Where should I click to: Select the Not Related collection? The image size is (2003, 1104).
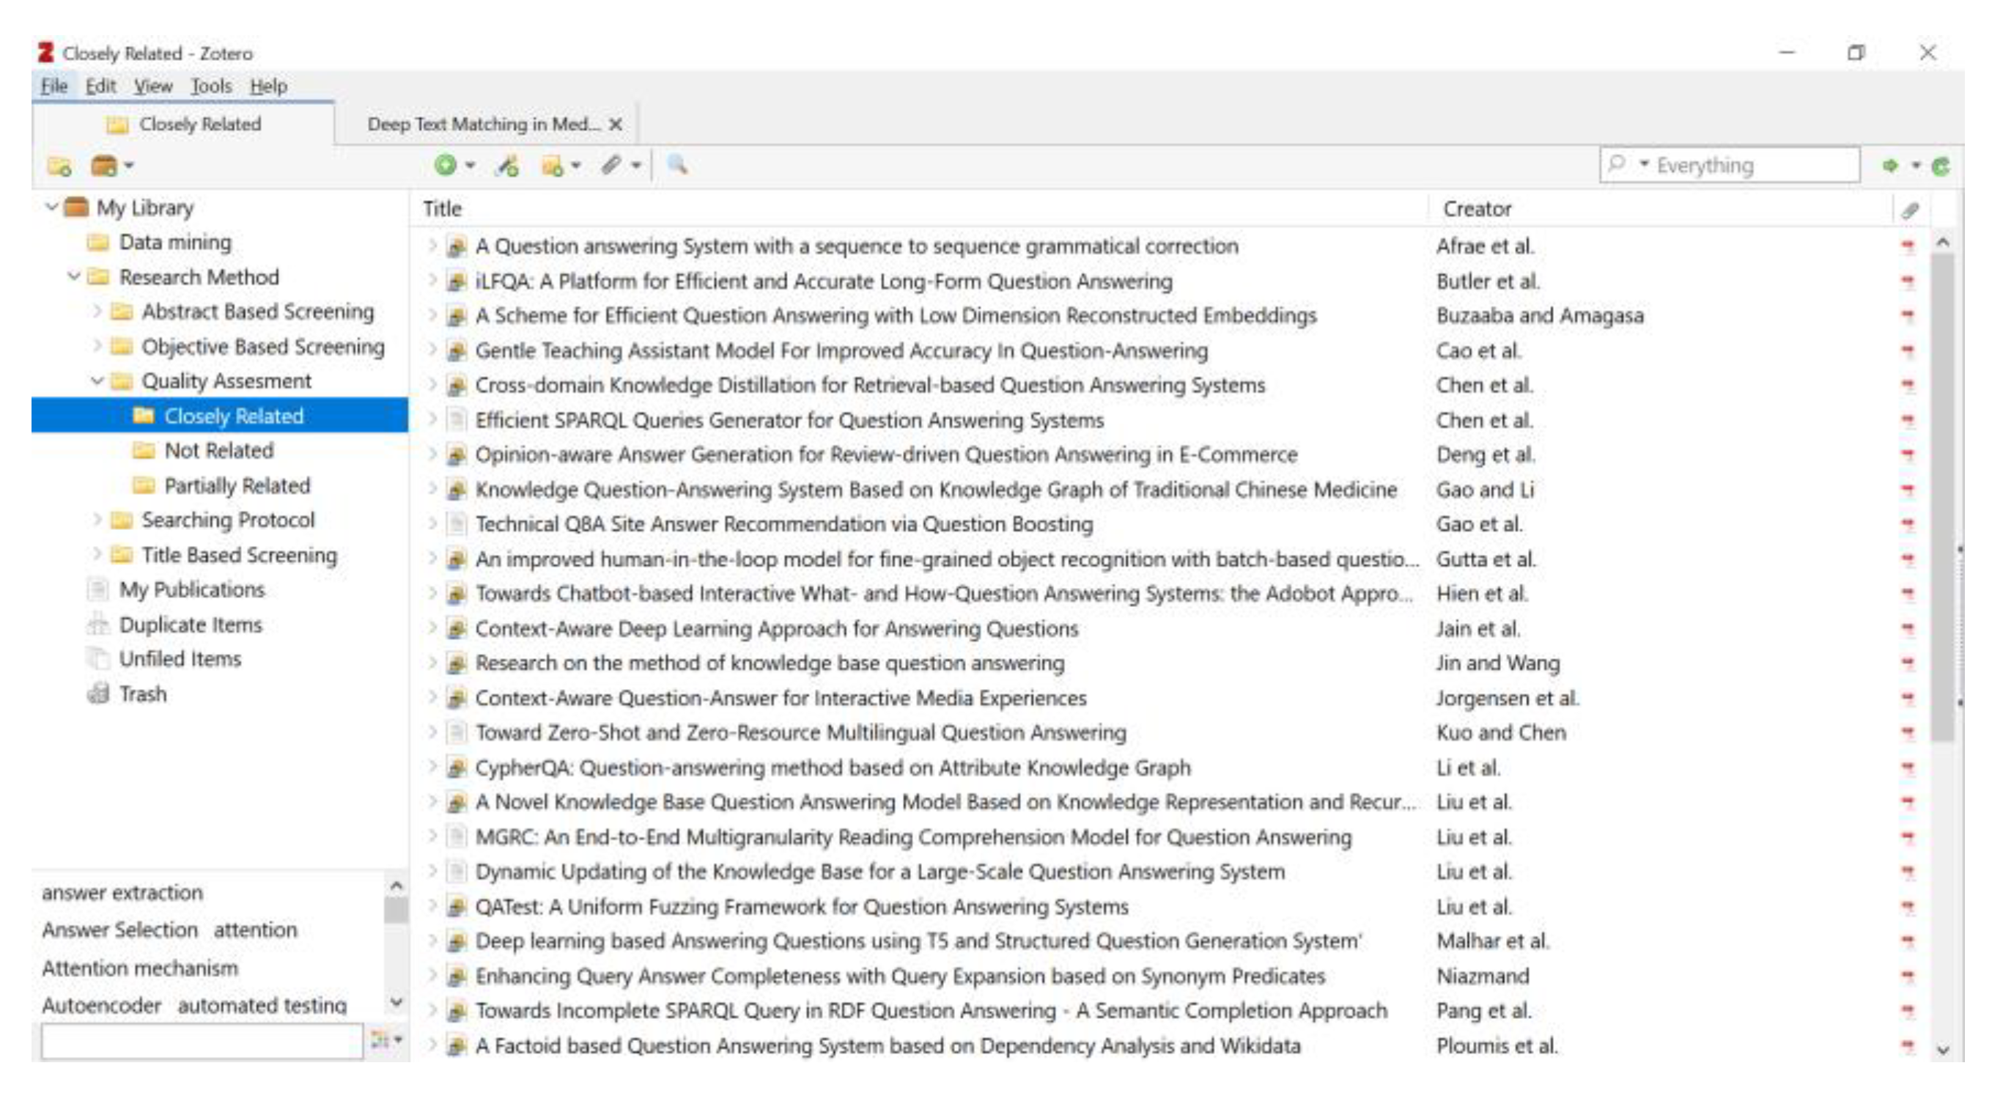pos(218,449)
